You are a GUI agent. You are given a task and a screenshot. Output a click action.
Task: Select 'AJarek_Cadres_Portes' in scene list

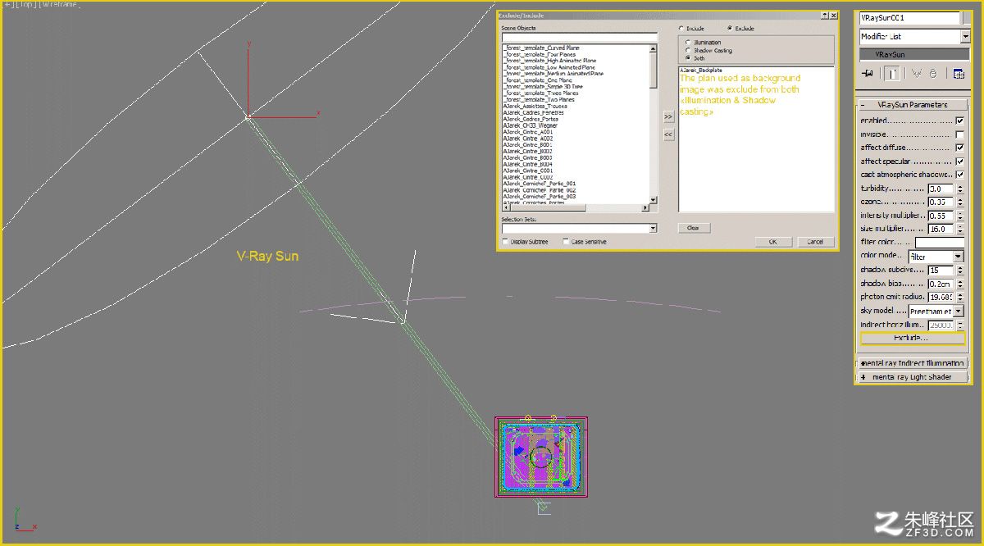(x=530, y=119)
